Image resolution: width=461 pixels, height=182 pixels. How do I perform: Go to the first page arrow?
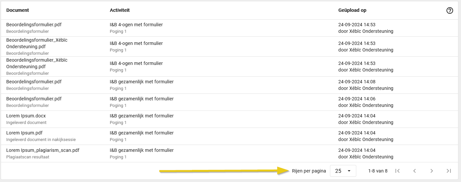point(397,171)
